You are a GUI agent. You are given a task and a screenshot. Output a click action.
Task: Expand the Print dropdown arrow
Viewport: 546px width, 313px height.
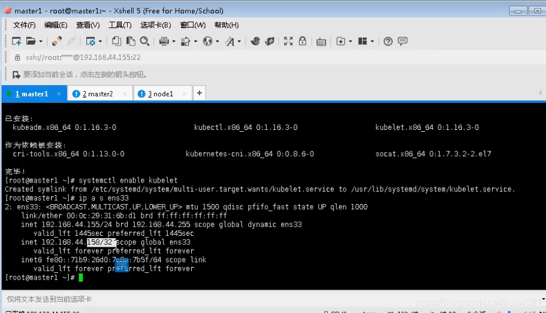174,41
